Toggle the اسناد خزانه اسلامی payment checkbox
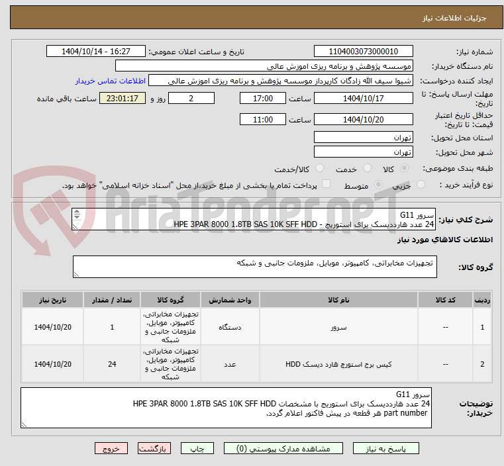This screenshot has height=466, width=504. [x=327, y=184]
